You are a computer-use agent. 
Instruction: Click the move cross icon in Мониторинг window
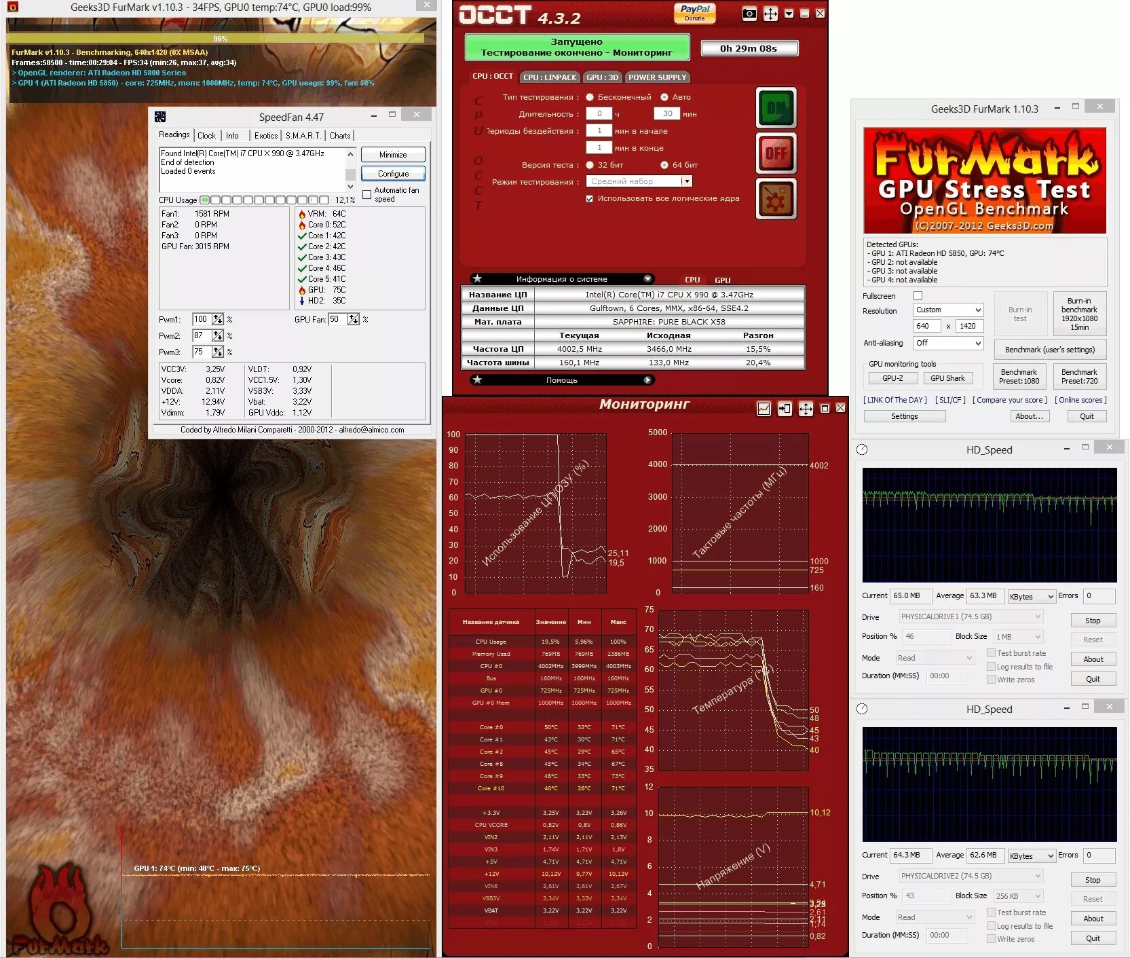tap(806, 408)
